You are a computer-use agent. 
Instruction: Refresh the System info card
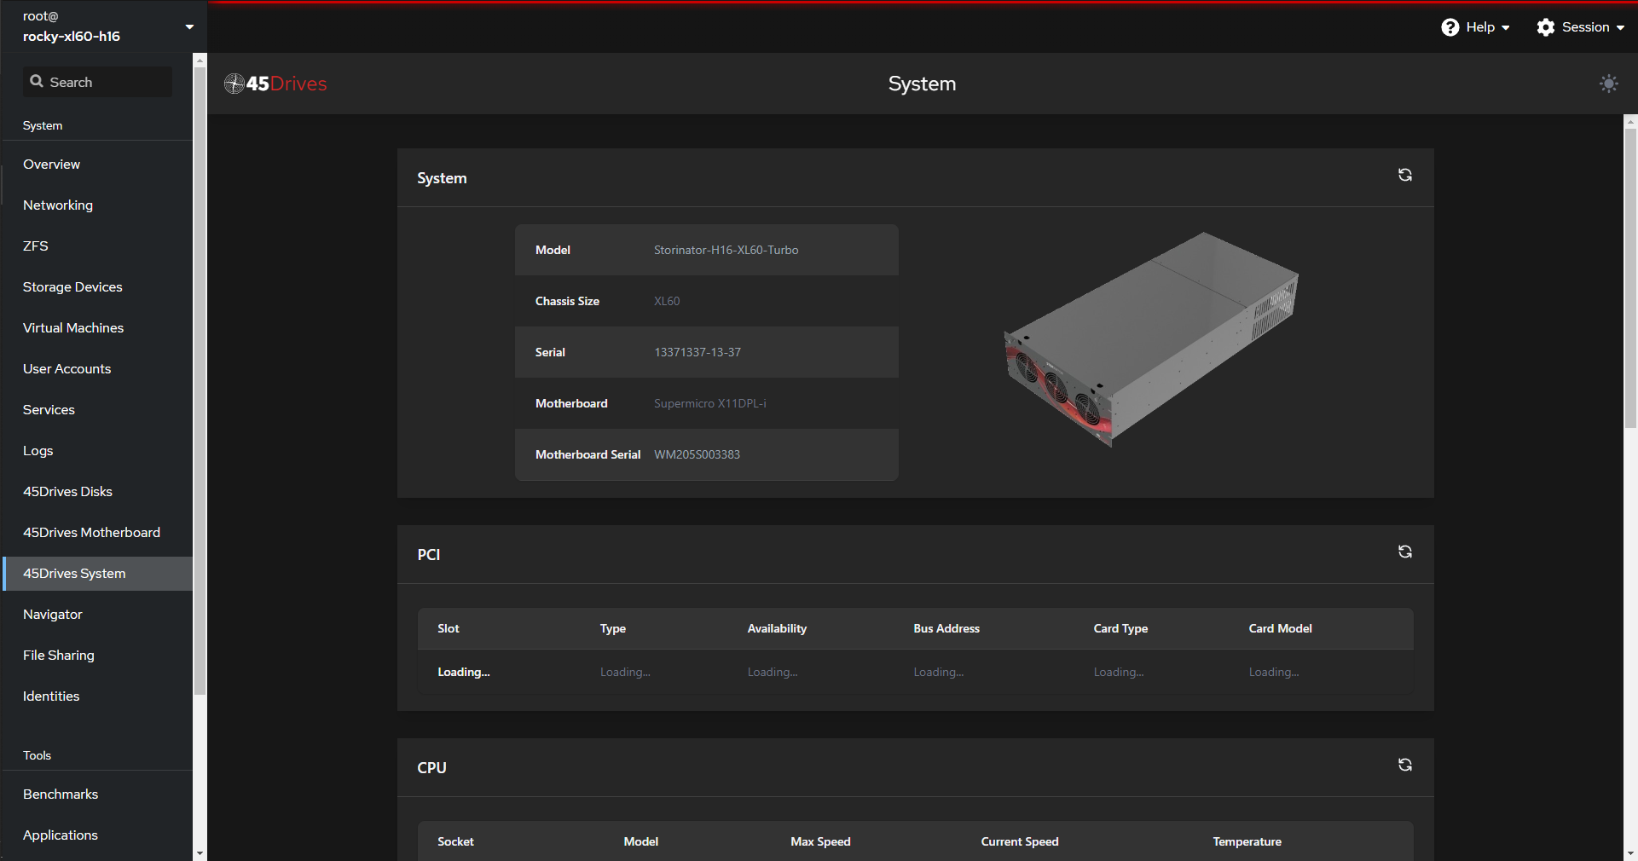1404,175
